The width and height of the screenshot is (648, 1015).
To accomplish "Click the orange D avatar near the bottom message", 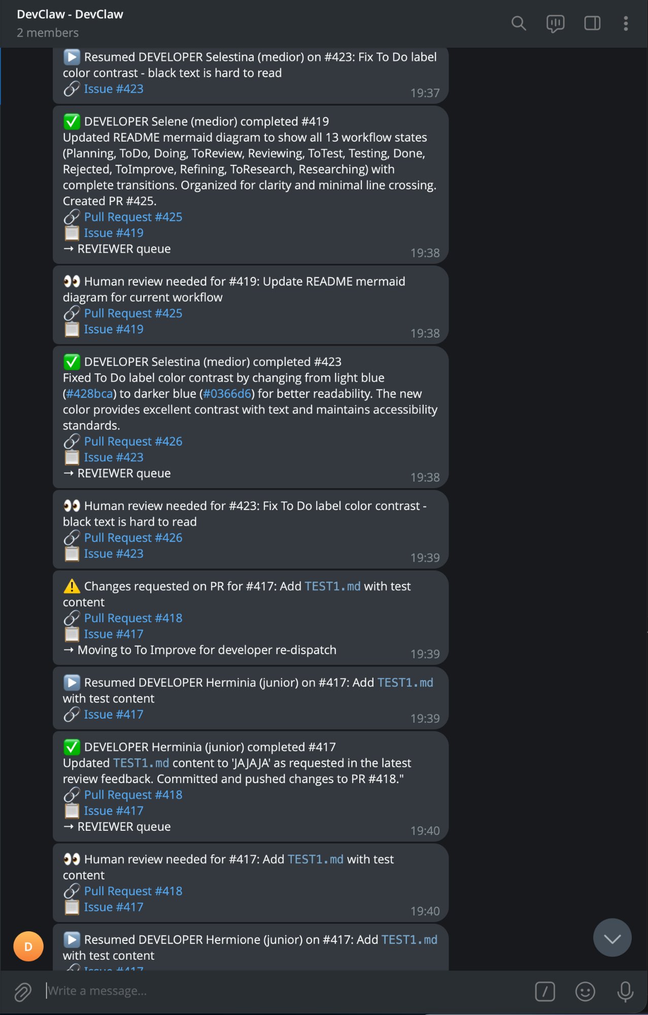I will tap(28, 946).
